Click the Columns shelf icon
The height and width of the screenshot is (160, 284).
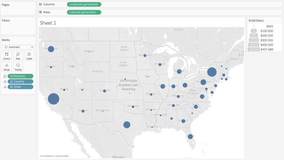pos(40,4)
